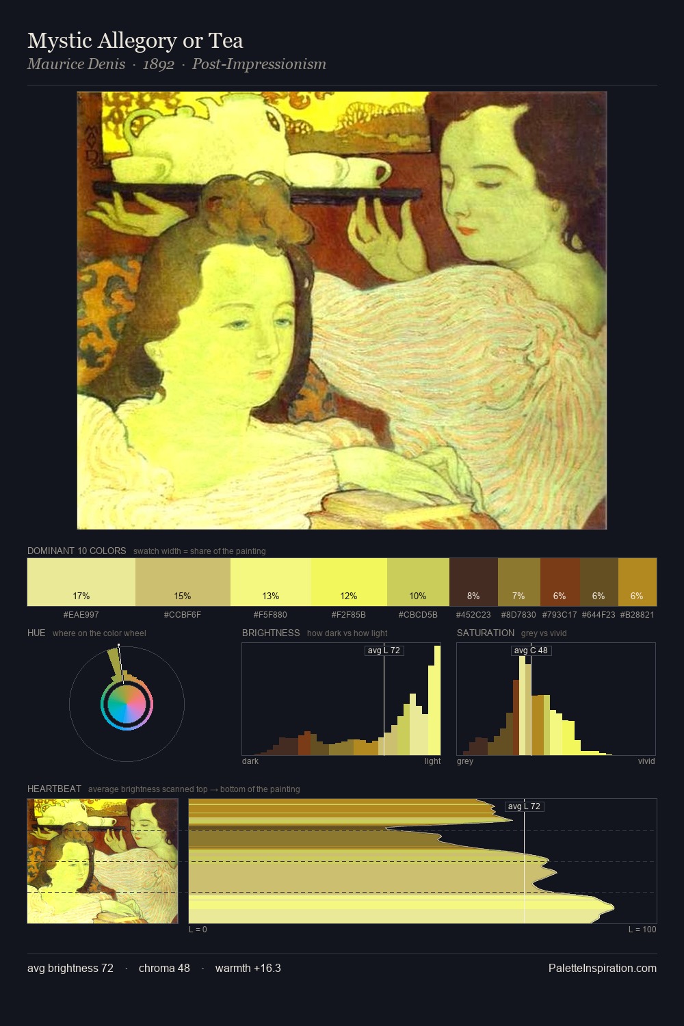Click the tallest brightness histogram bar

[x=438, y=700]
